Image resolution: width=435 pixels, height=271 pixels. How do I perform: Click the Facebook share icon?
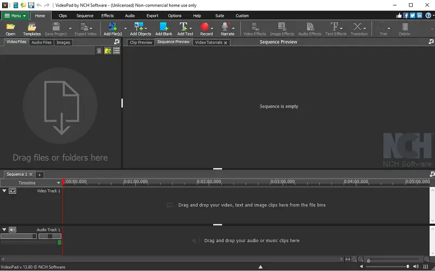pos(406,16)
